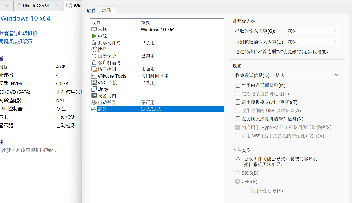This screenshot has height=203, width=352.
Task: Click 内存 4 GB value
Action: [x=61, y=67]
